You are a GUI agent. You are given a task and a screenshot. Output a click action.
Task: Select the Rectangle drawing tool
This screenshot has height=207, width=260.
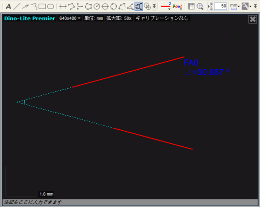42,7
